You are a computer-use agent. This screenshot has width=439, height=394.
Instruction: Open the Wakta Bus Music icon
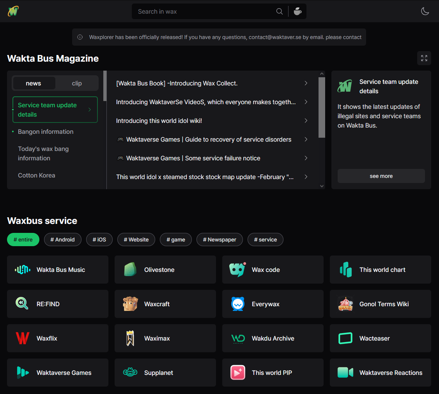23,270
